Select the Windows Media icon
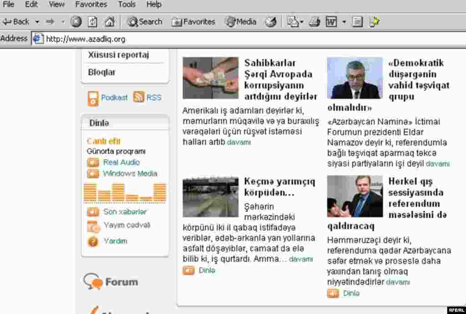 coord(94,174)
